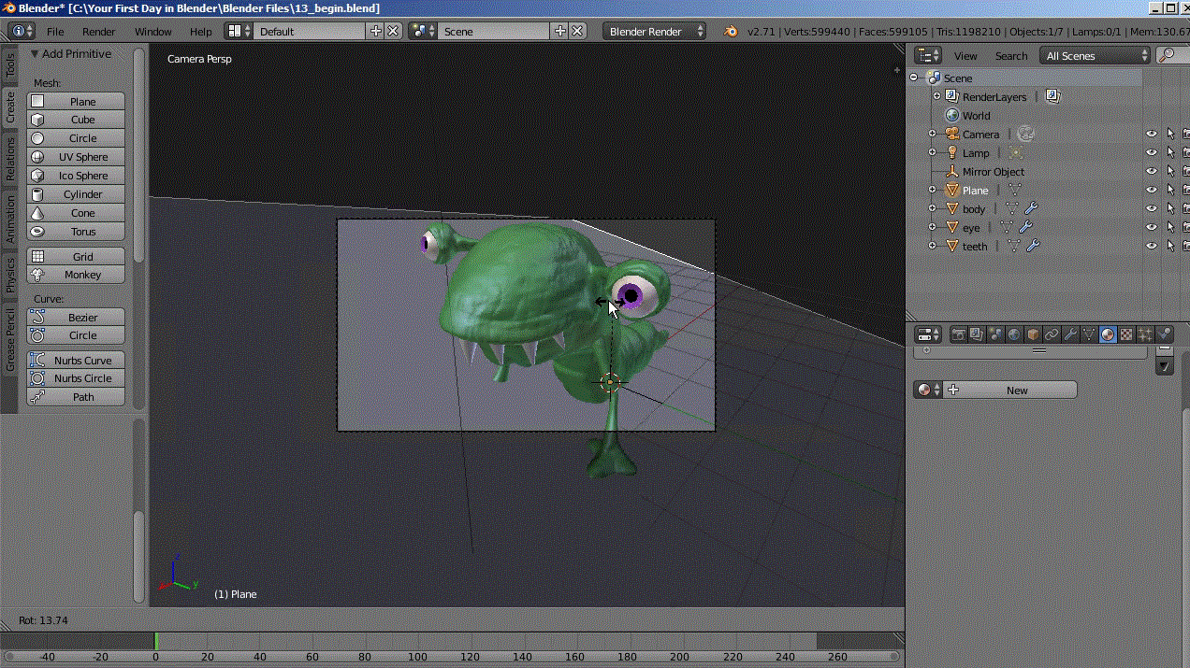Click the lamp data icon beside Lamp
This screenshot has width=1190, height=668.
pos(1016,152)
